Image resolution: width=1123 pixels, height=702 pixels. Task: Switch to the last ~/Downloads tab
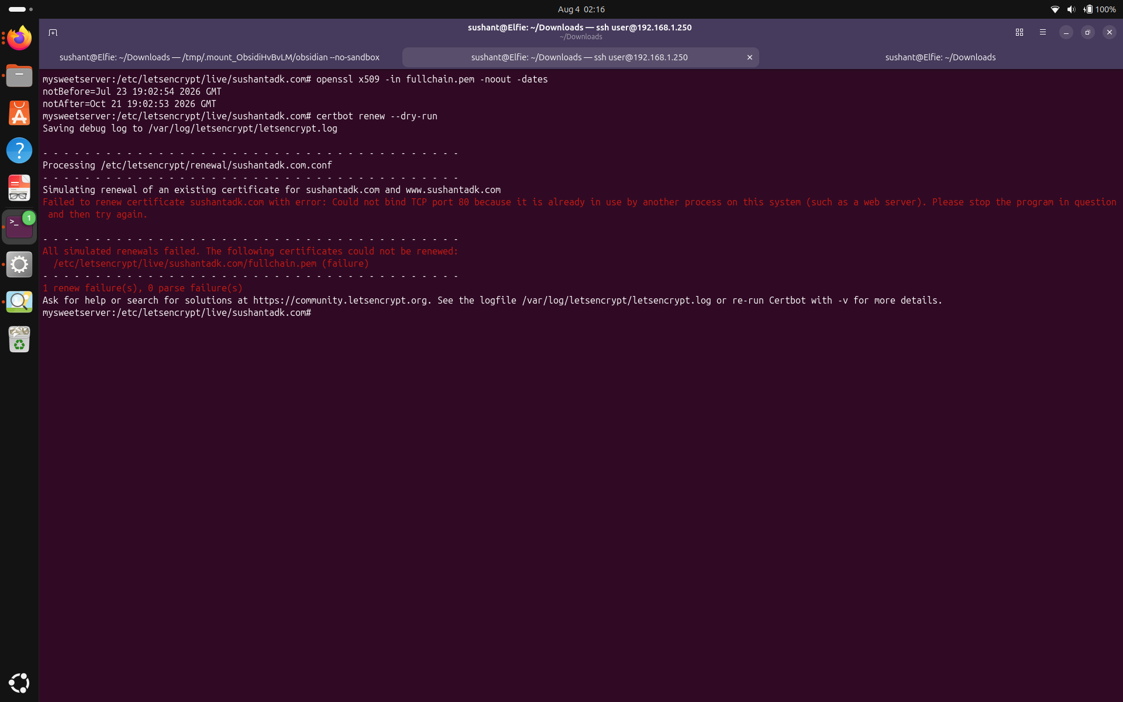(940, 57)
